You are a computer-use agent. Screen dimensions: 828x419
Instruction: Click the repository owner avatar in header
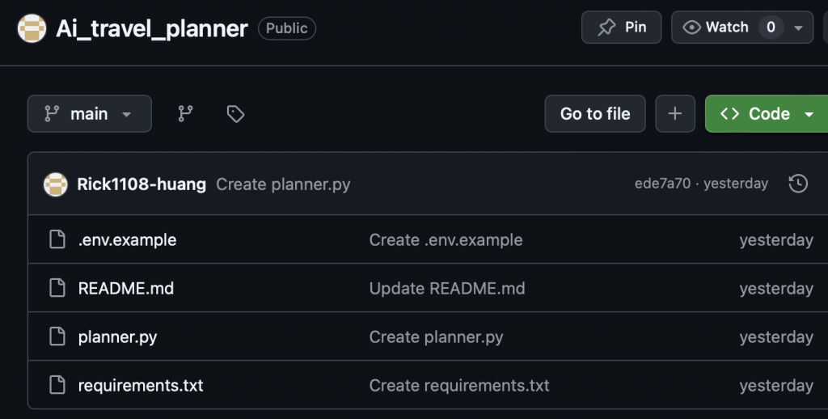[32, 28]
